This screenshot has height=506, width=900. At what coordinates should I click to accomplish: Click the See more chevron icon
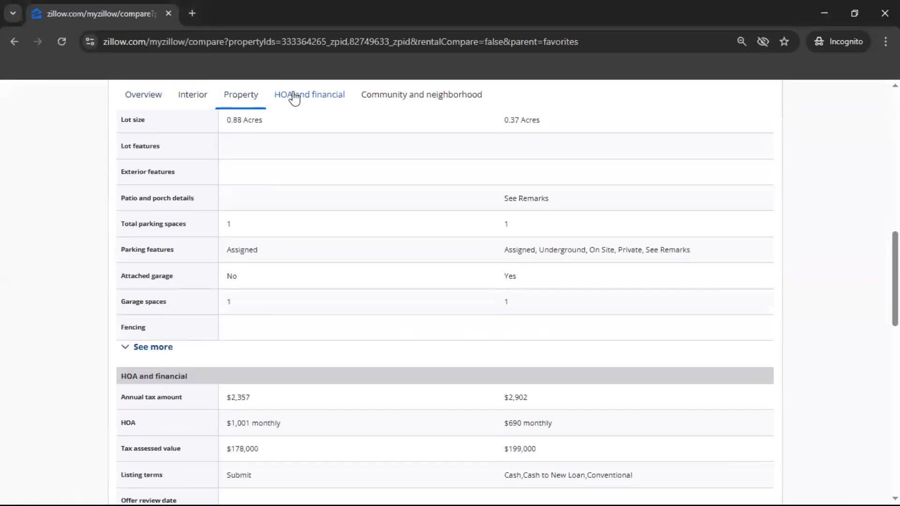[x=125, y=347]
